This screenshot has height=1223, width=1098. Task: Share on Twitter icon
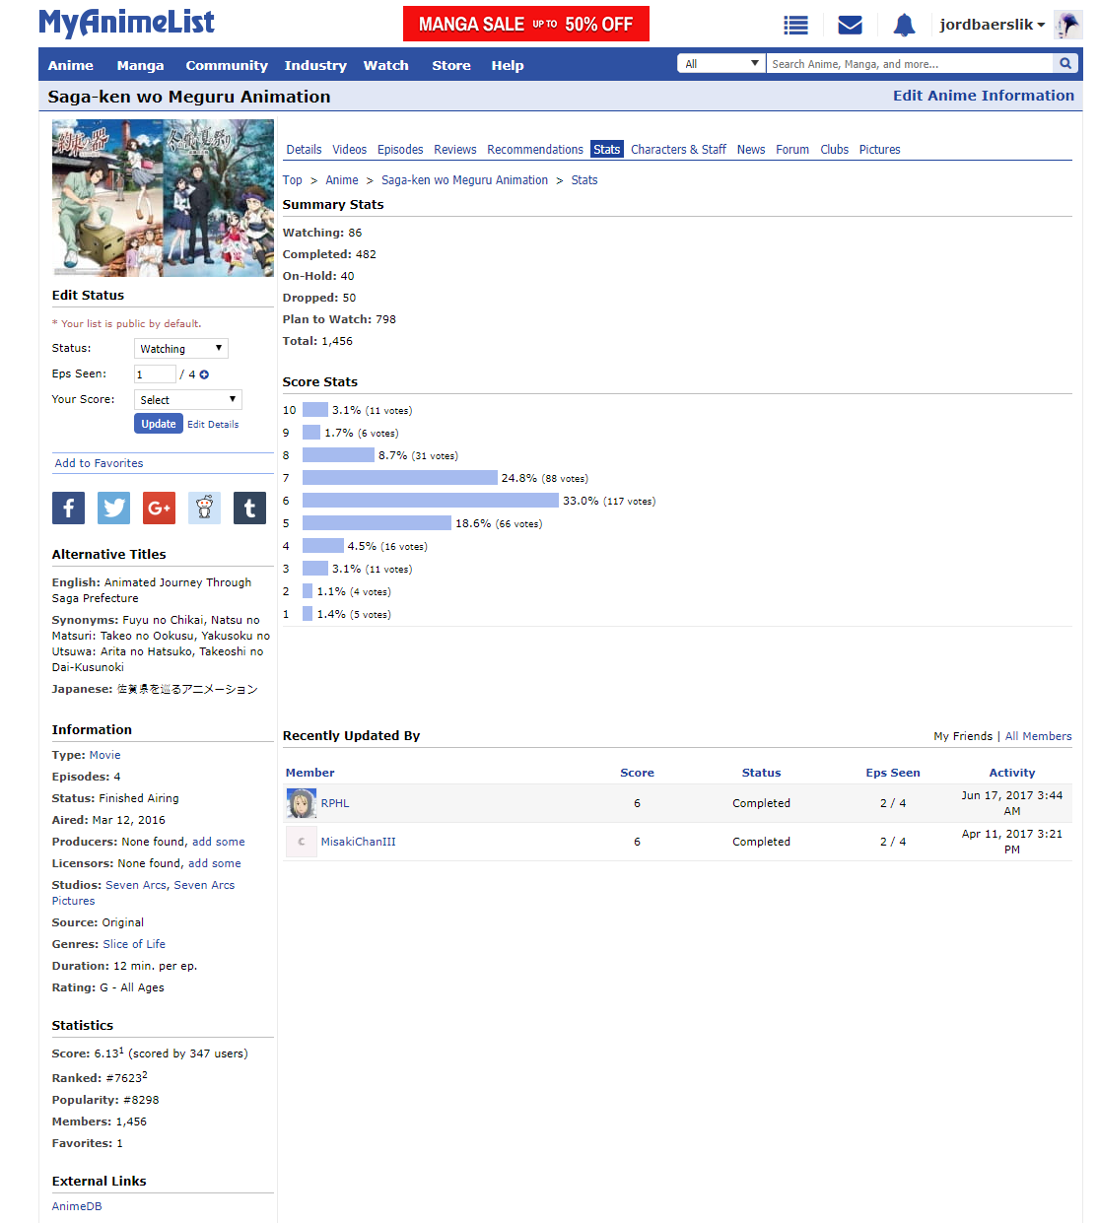[113, 508]
